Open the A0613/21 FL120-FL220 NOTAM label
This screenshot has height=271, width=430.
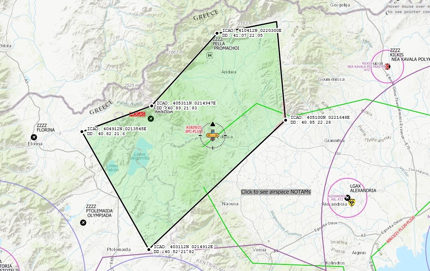coord(401,229)
